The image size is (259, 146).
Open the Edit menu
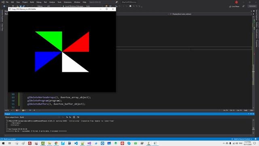13,2
